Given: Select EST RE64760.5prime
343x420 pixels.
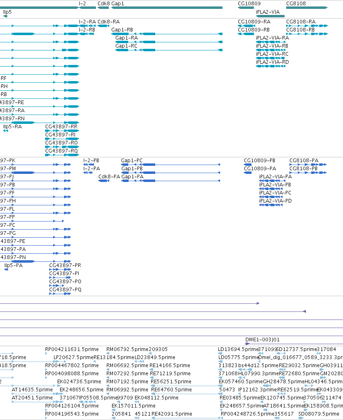Looking at the screenshot, I should (172, 389).
